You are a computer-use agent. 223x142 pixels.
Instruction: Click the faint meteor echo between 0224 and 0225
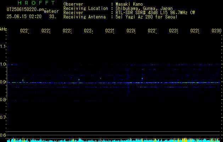(x=101, y=78)
